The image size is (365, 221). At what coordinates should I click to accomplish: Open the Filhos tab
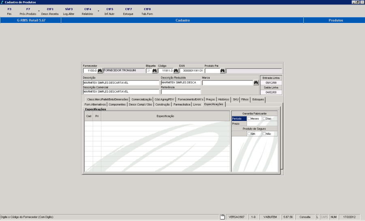tap(245, 100)
